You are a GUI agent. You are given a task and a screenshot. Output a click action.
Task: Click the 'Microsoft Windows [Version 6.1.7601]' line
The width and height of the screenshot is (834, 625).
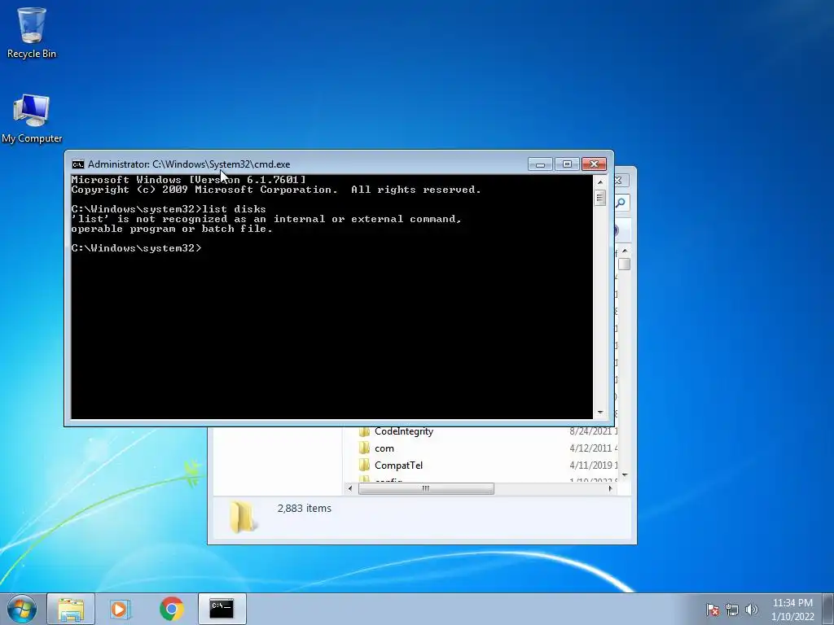pyautogui.click(x=189, y=180)
